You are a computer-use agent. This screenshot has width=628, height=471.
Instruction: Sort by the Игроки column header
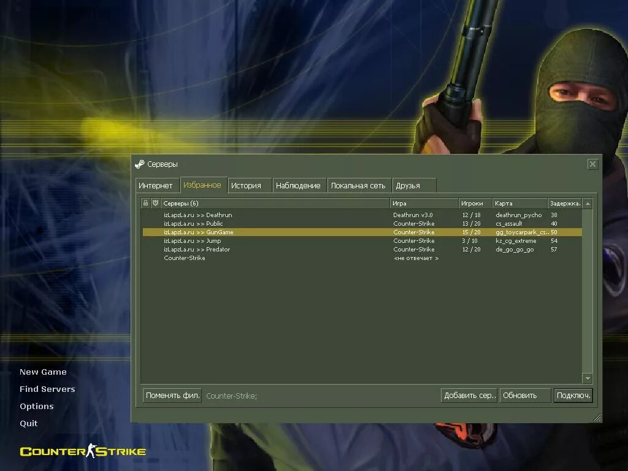click(x=475, y=204)
